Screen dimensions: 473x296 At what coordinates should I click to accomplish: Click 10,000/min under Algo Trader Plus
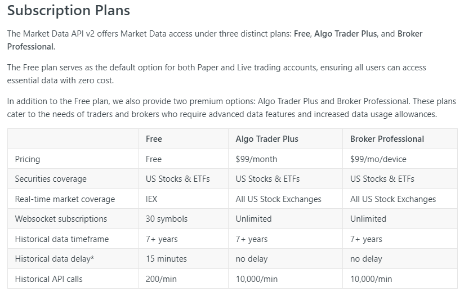pos(256,279)
